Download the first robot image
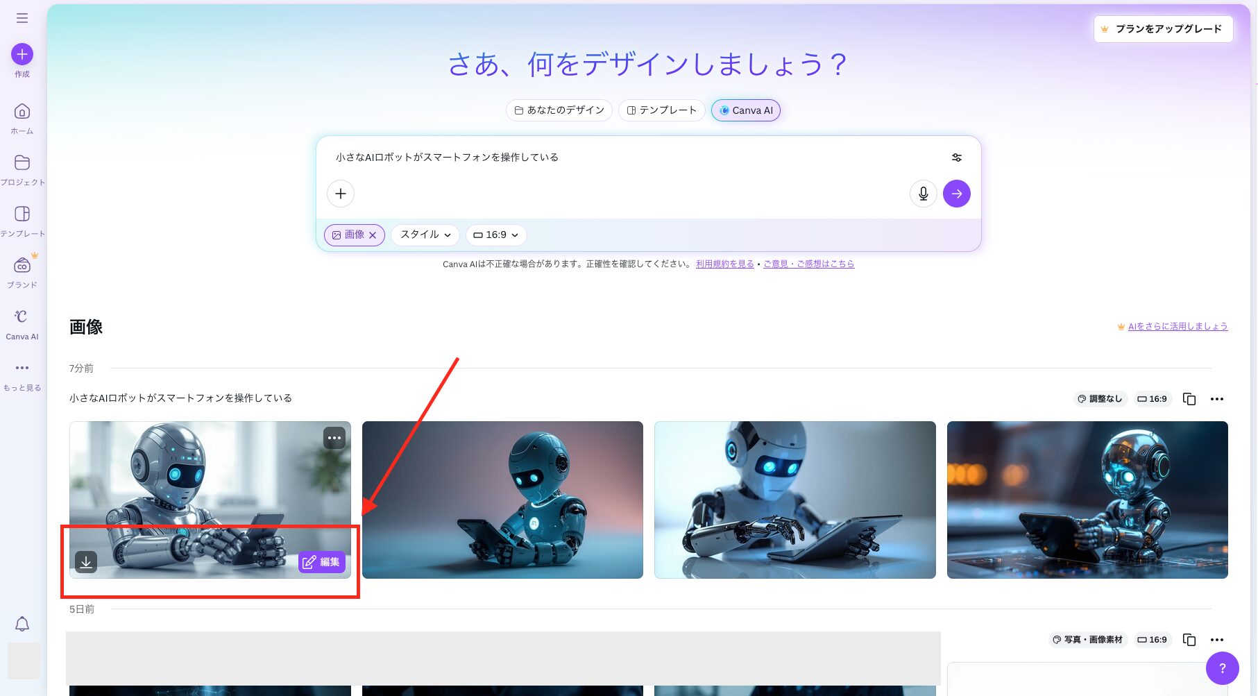Viewport: 1258px width, 696px height. (86, 562)
